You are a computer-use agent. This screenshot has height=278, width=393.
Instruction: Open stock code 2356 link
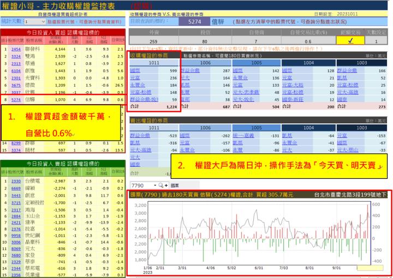pos(16,275)
